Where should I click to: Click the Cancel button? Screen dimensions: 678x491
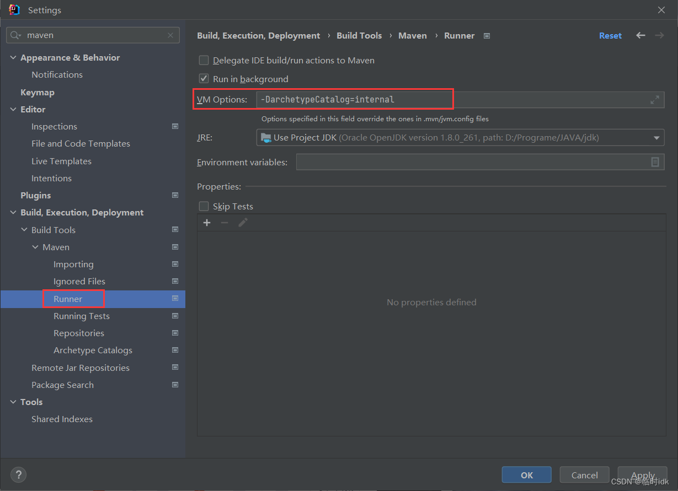[x=585, y=475]
